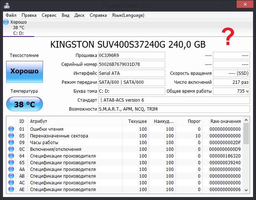Click the status orb for attribute 09
The image size is (256, 200).
(11, 142)
